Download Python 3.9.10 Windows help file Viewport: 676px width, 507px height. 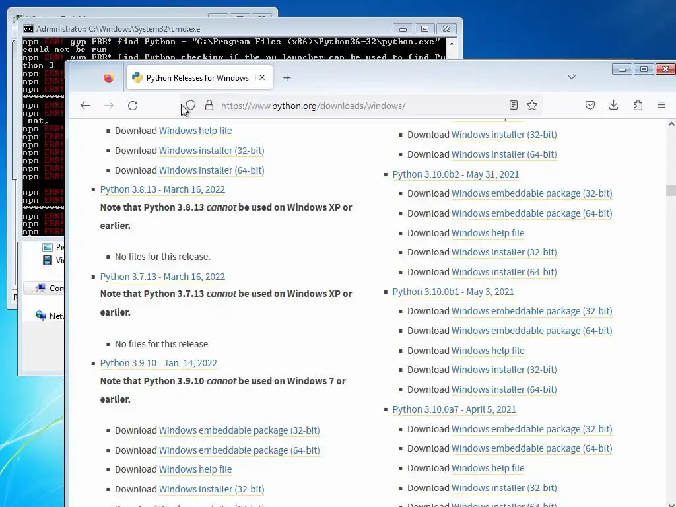195,469
